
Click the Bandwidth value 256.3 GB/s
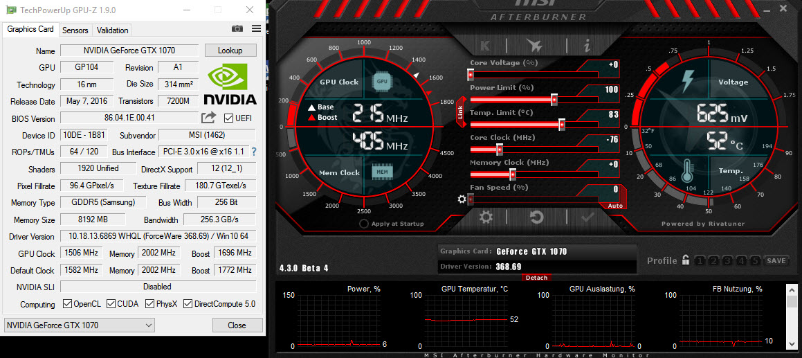219,220
